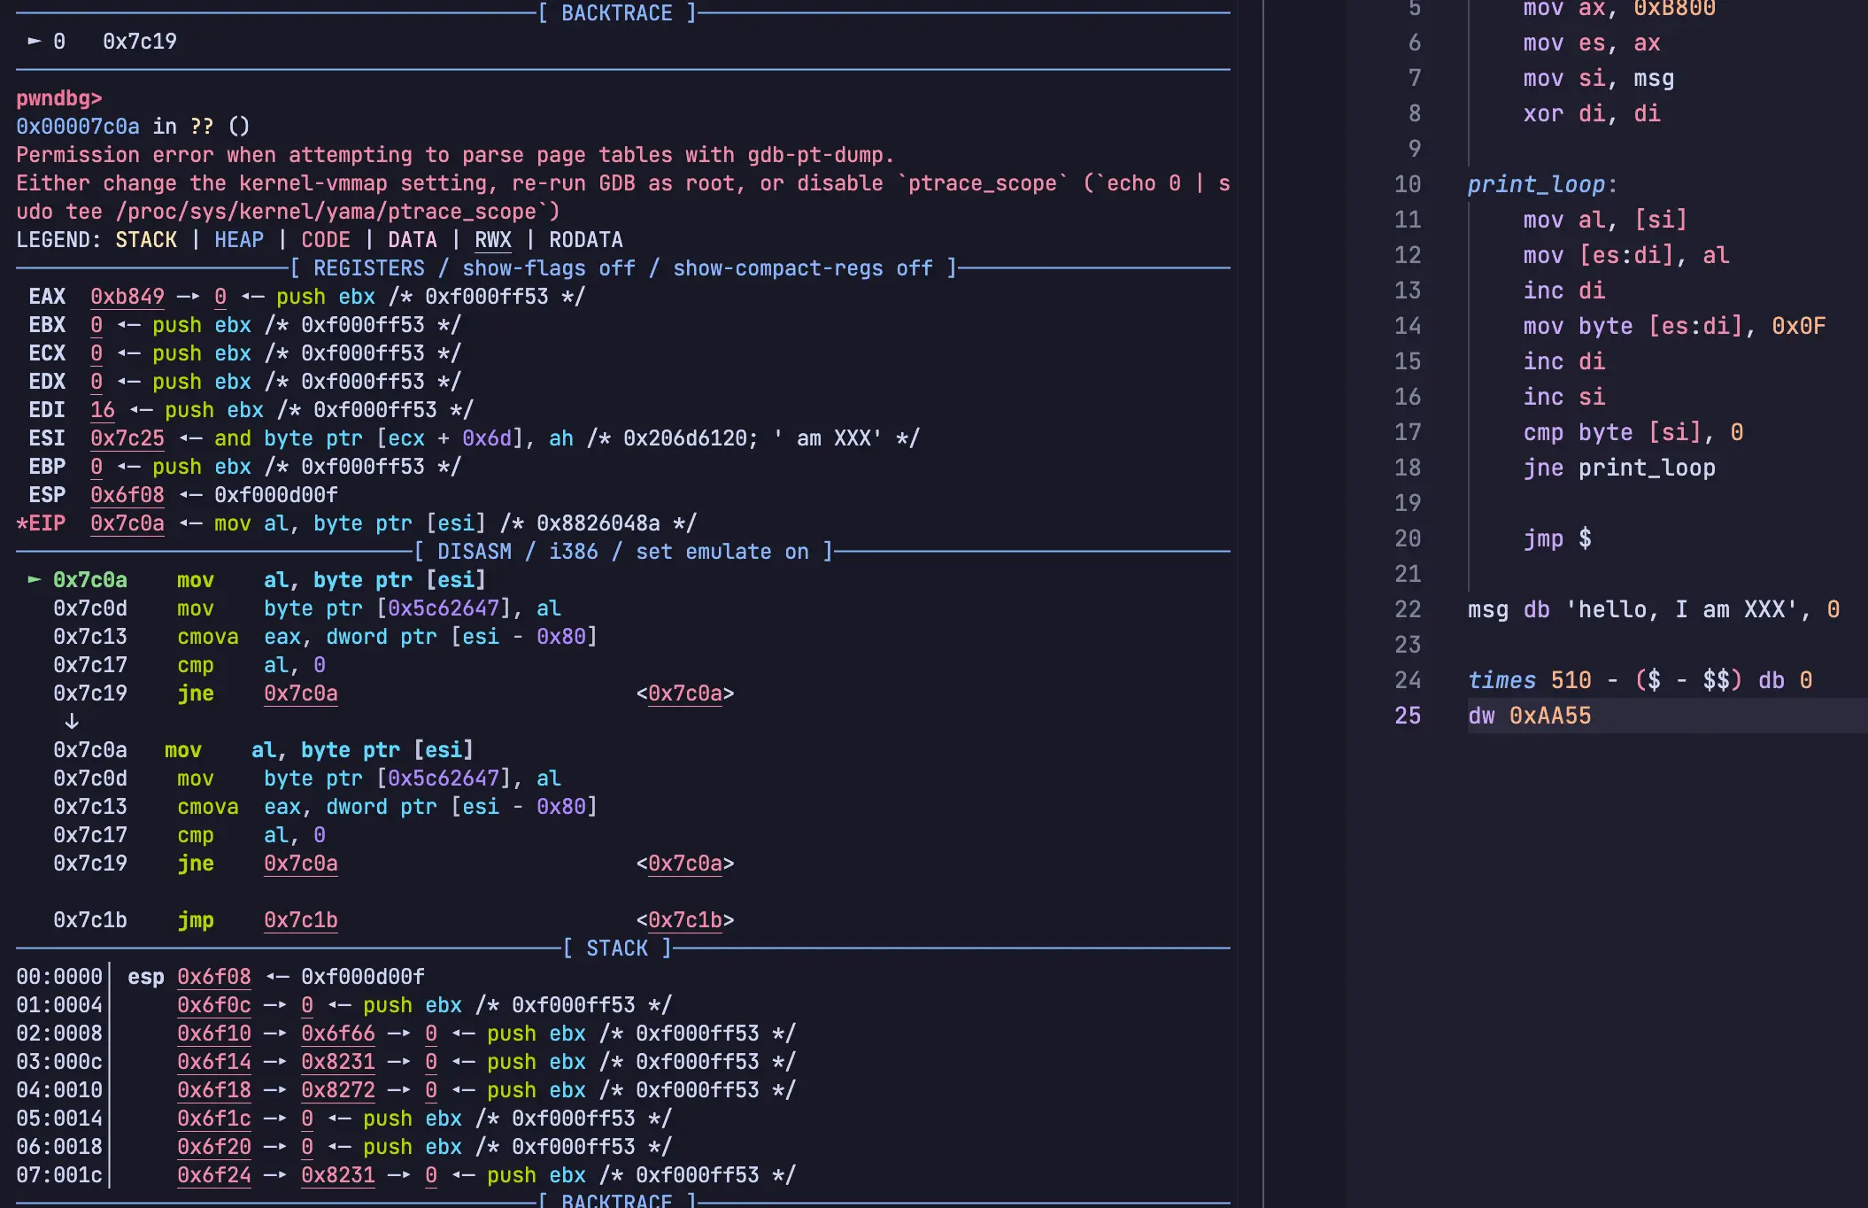Click the msg db string definition line

pyautogui.click(x=1652, y=609)
